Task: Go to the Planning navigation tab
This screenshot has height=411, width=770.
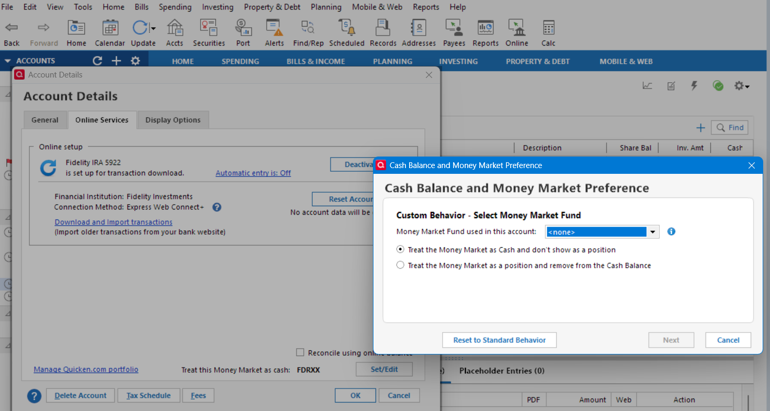Action: pyautogui.click(x=392, y=61)
